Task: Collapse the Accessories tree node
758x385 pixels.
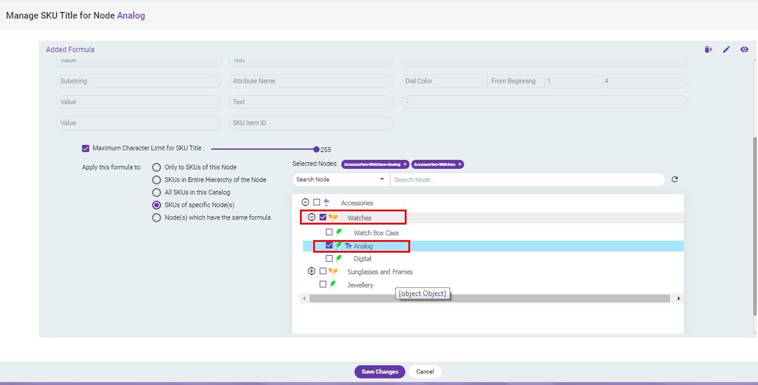Action: coord(305,202)
